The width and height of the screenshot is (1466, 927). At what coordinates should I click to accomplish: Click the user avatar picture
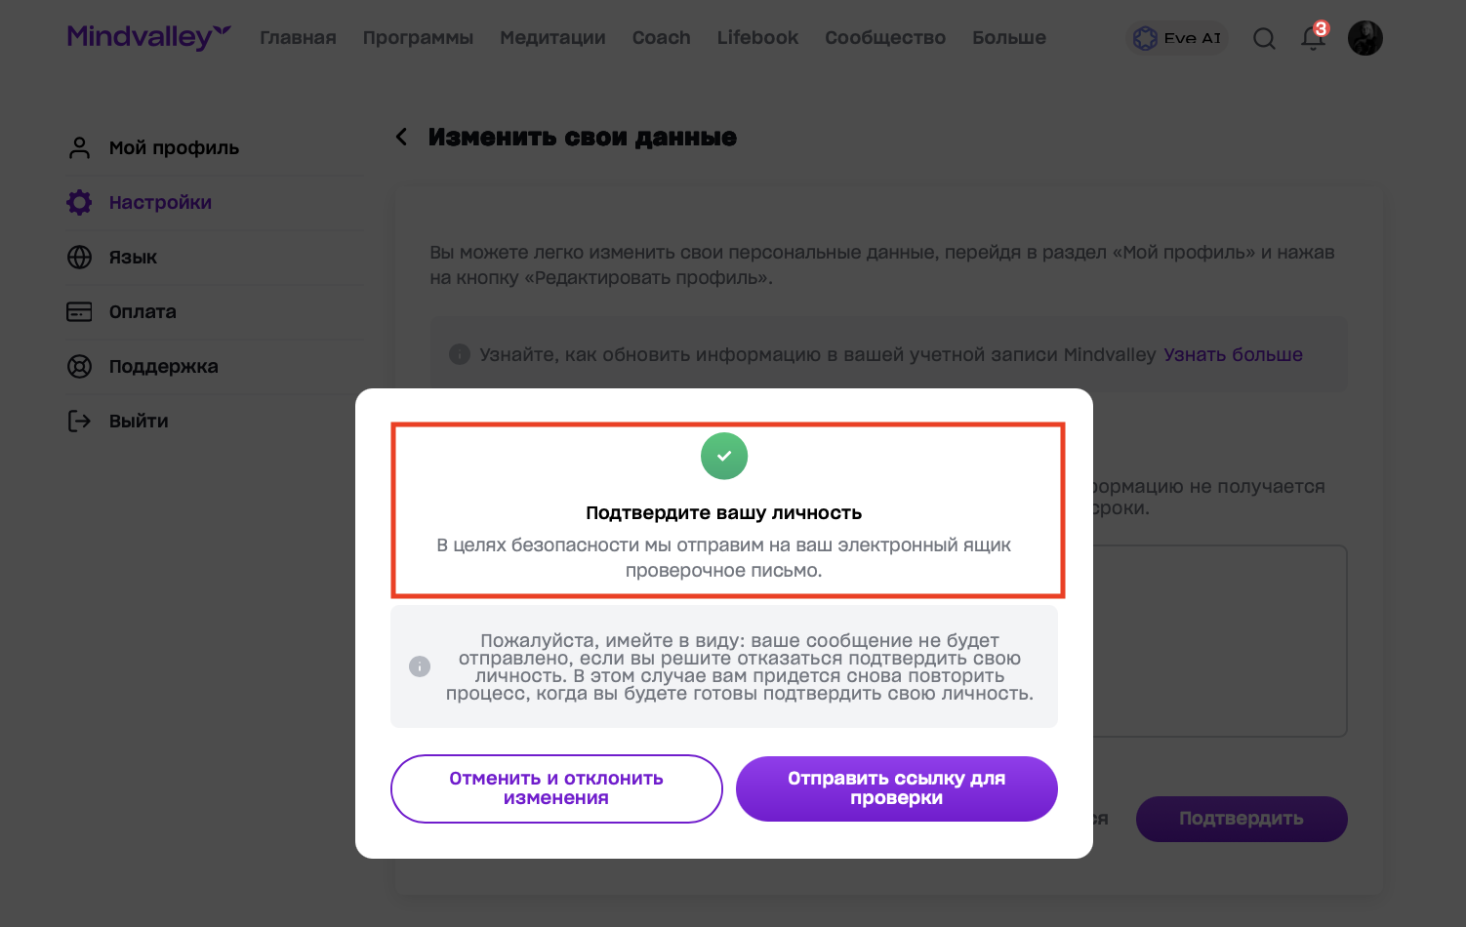coord(1364,38)
